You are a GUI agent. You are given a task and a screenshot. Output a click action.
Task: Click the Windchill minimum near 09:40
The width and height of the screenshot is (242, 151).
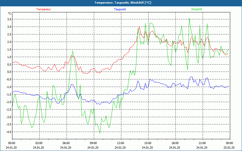[x=100, y=133]
